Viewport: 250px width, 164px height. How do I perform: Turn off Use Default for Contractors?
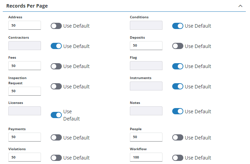56,46
